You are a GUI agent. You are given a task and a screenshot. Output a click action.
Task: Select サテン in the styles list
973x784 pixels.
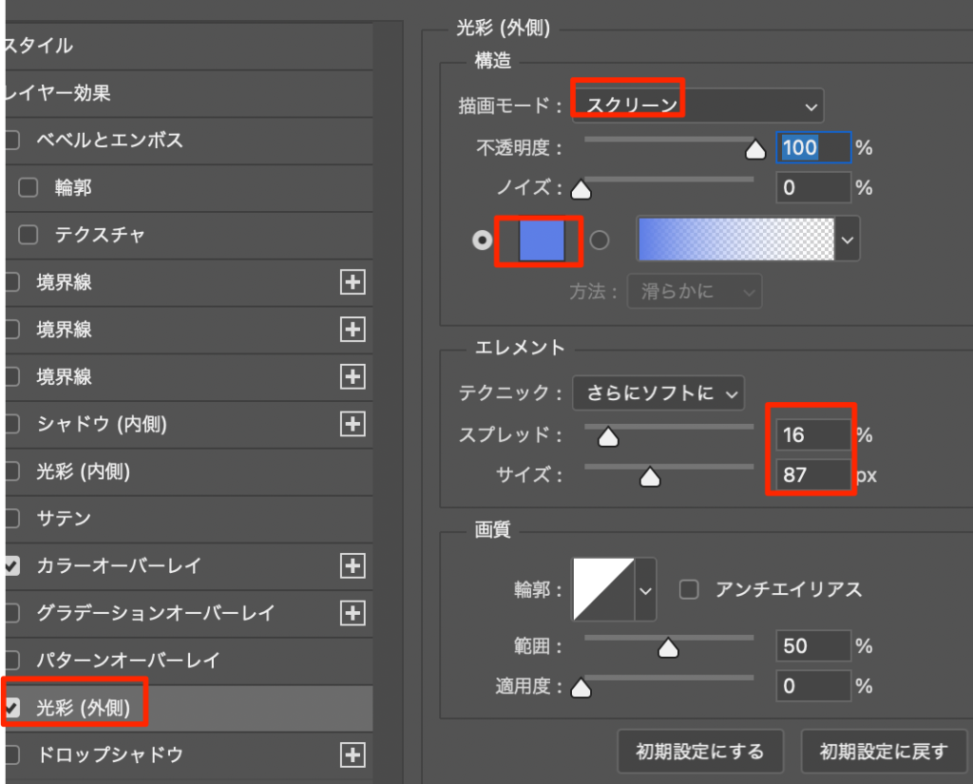64,519
